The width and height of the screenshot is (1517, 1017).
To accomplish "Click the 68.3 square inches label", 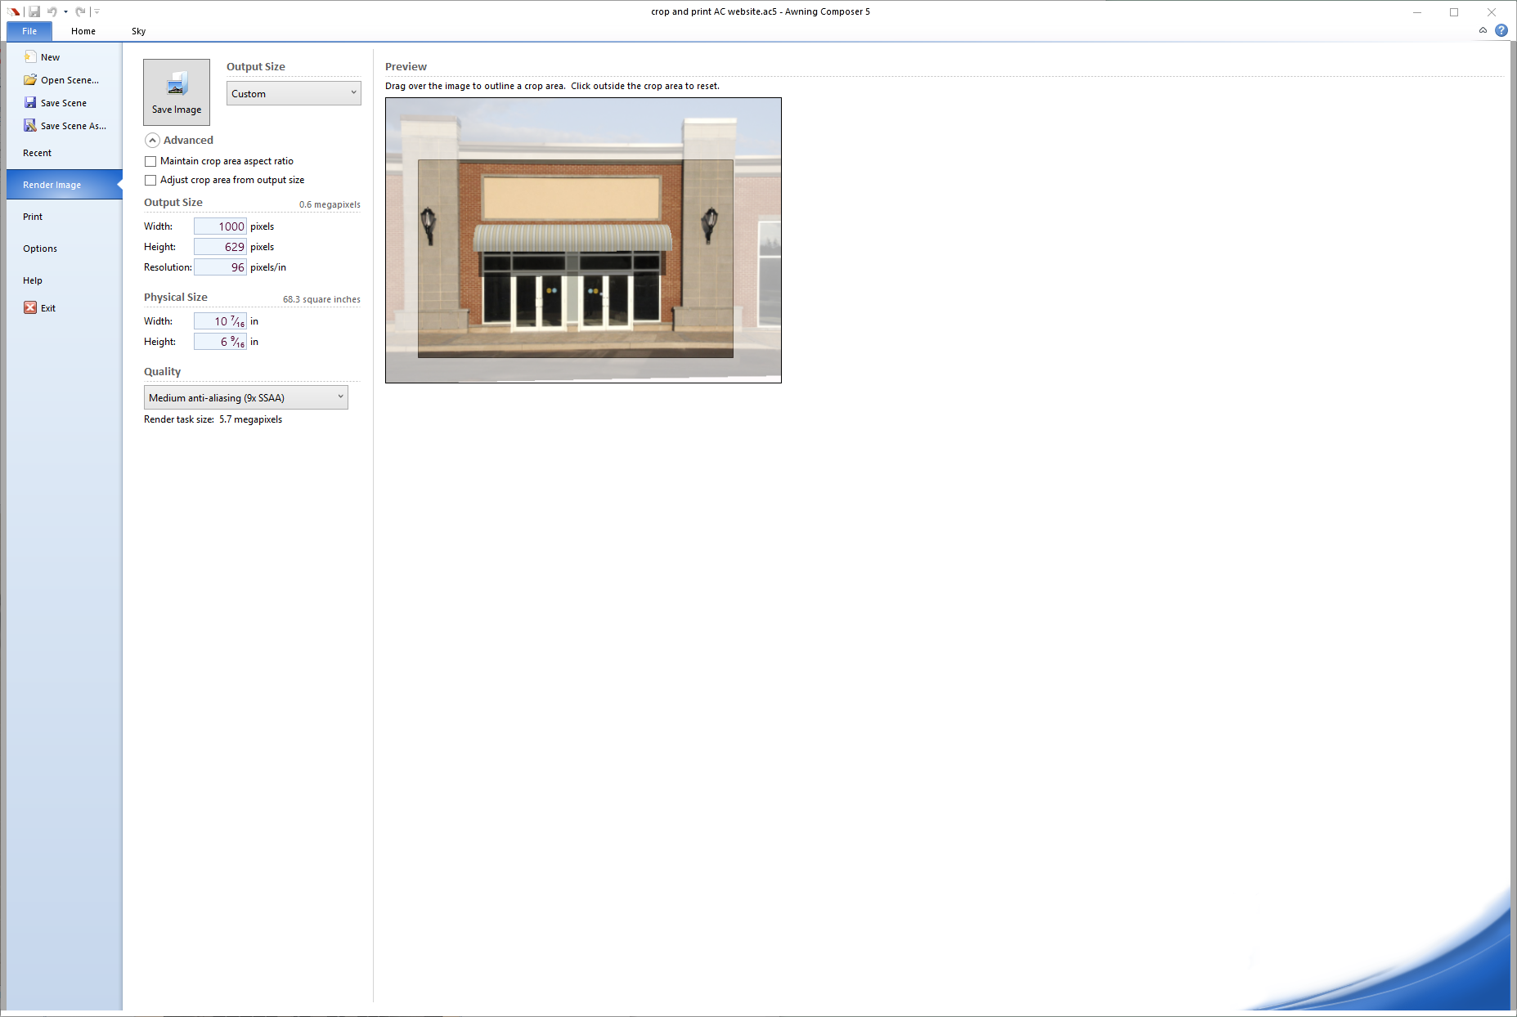I will click(321, 299).
